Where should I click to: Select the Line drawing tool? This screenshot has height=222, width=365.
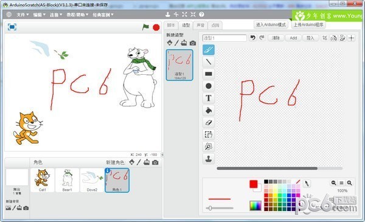(x=208, y=61)
